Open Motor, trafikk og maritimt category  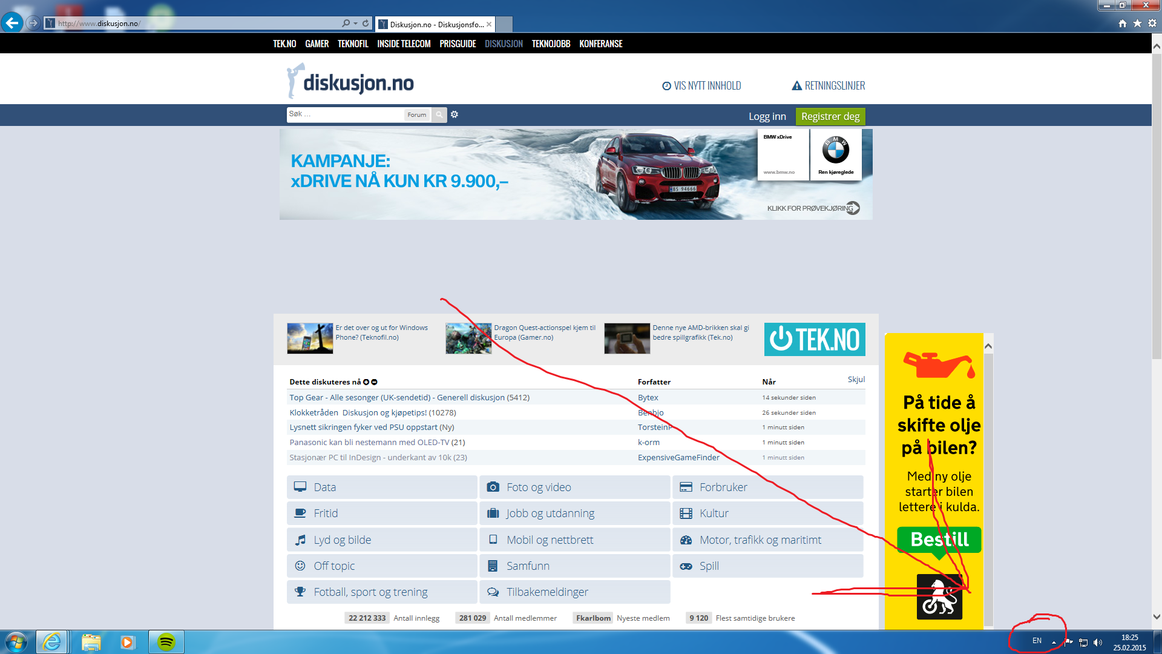pos(768,540)
